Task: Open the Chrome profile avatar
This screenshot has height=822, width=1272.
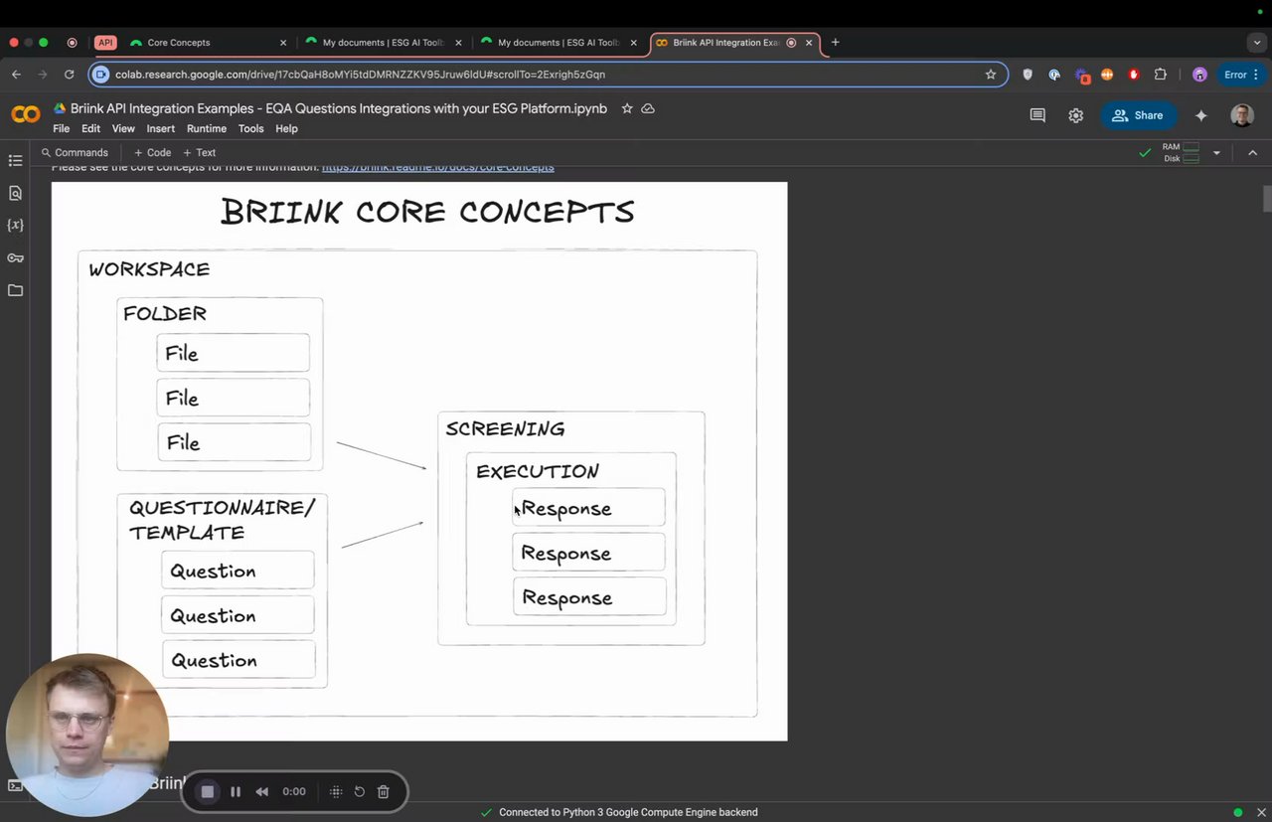Action: pos(1199,75)
